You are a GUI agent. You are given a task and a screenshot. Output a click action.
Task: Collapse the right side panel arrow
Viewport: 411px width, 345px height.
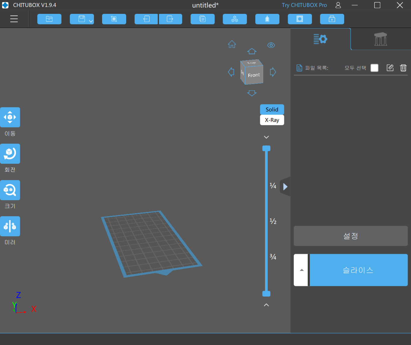[x=285, y=187]
